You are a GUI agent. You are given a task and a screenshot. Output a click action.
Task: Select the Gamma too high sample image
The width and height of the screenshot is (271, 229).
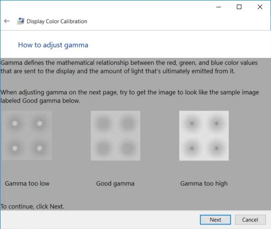[x=204, y=135]
